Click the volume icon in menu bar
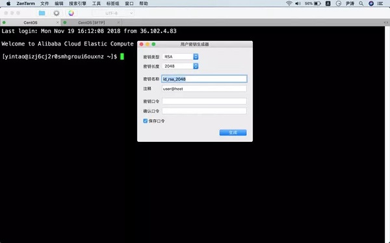 pos(298,3)
